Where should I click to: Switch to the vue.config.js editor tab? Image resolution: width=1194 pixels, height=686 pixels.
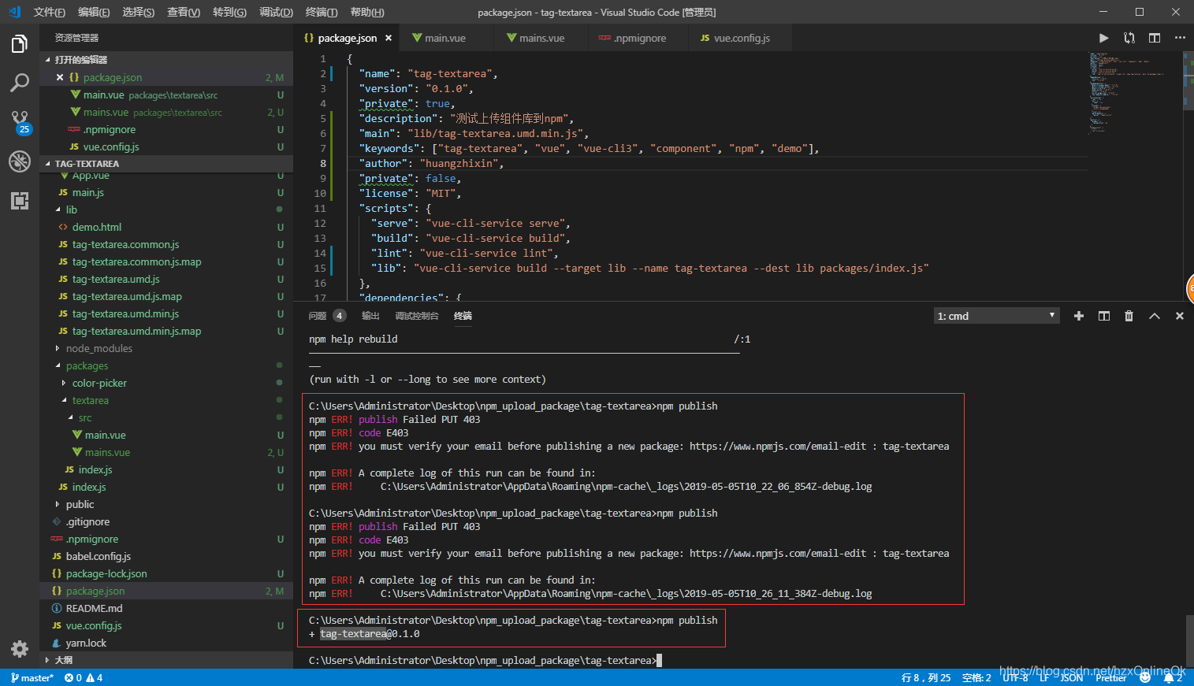742,38
